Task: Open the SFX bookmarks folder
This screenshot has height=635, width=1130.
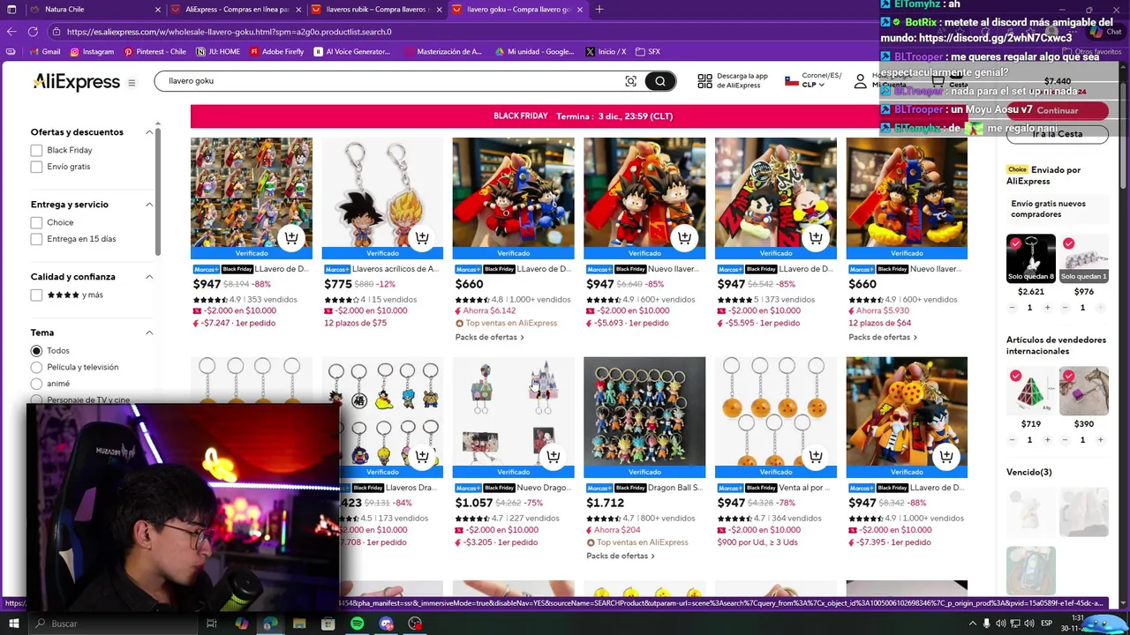Action: pos(648,52)
